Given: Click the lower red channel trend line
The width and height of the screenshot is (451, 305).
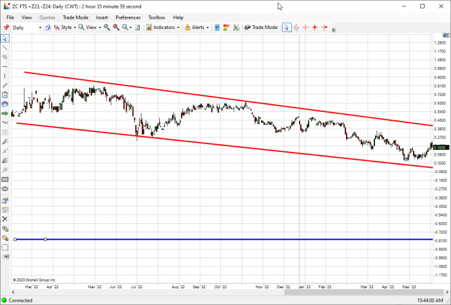Looking at the screenshot, I should coord(225,145).
